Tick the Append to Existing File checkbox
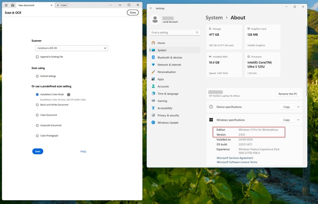The height and width of the screenshot is (204, 318). click(x=37, y=57)
